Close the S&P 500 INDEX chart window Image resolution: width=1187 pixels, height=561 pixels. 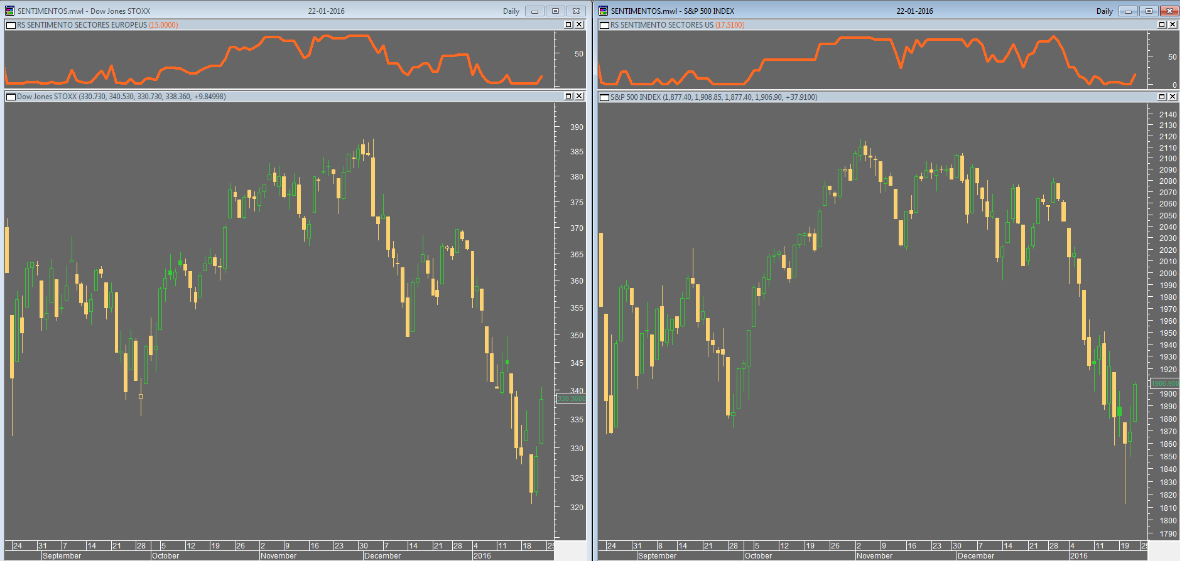click(1169, 11)
